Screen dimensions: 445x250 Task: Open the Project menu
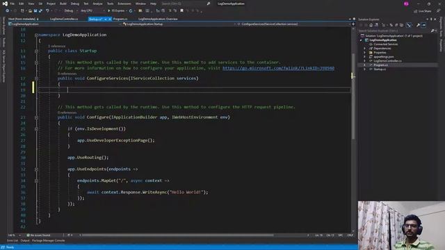(x=51, y=3)
